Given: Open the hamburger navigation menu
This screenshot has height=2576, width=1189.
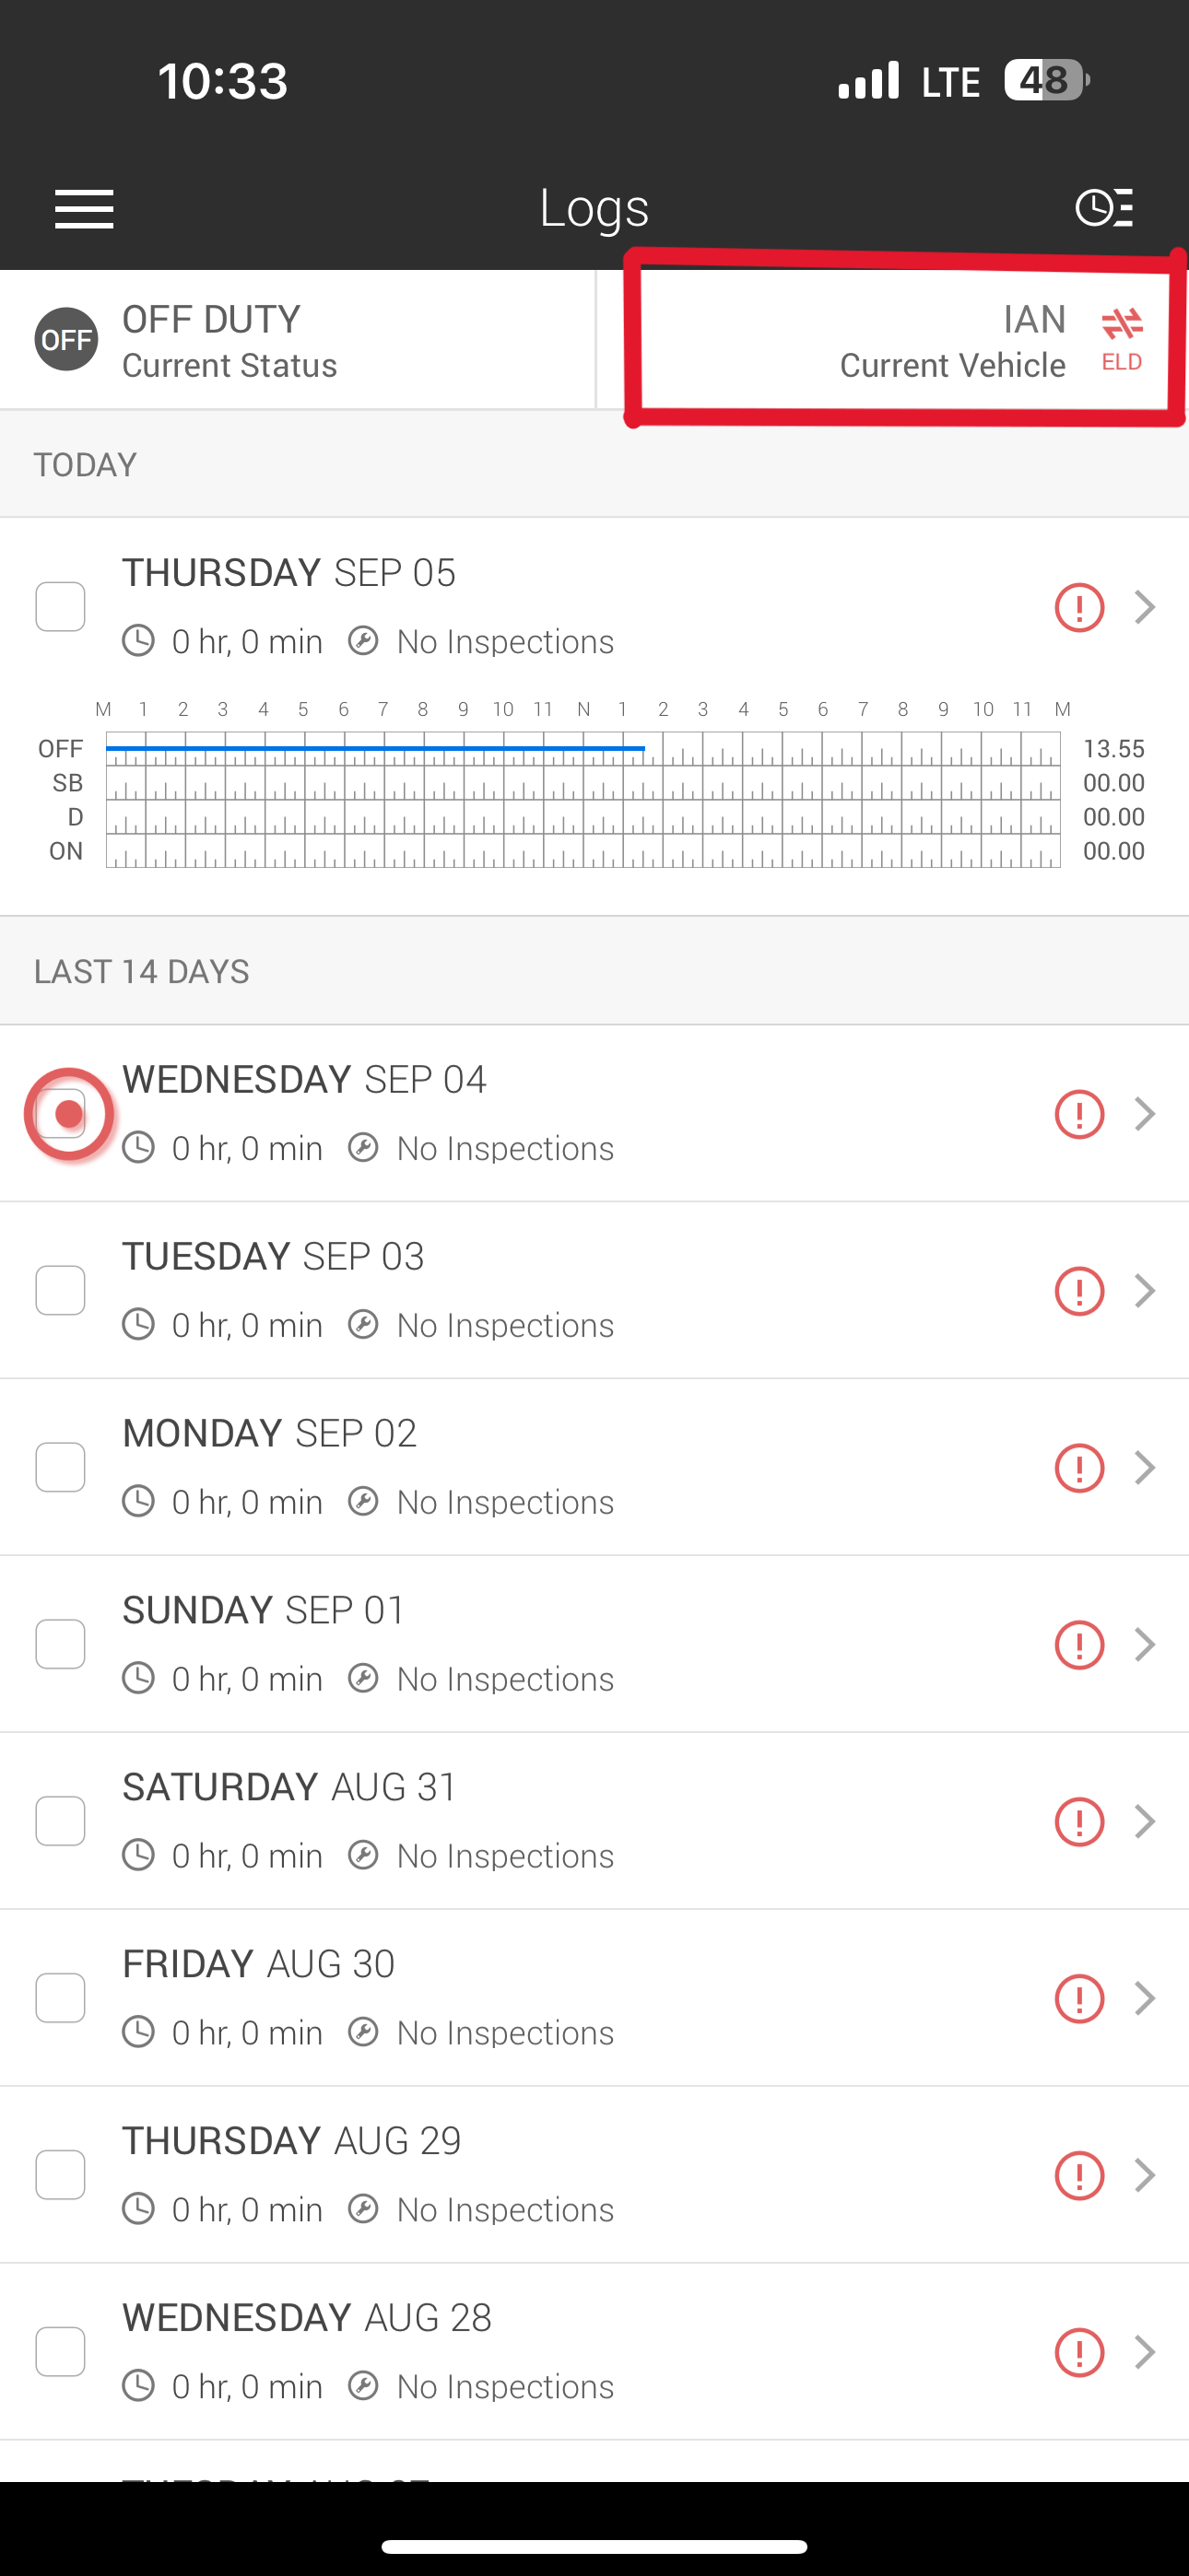Looking at the screenshot, I should click(x=84, y=208).
